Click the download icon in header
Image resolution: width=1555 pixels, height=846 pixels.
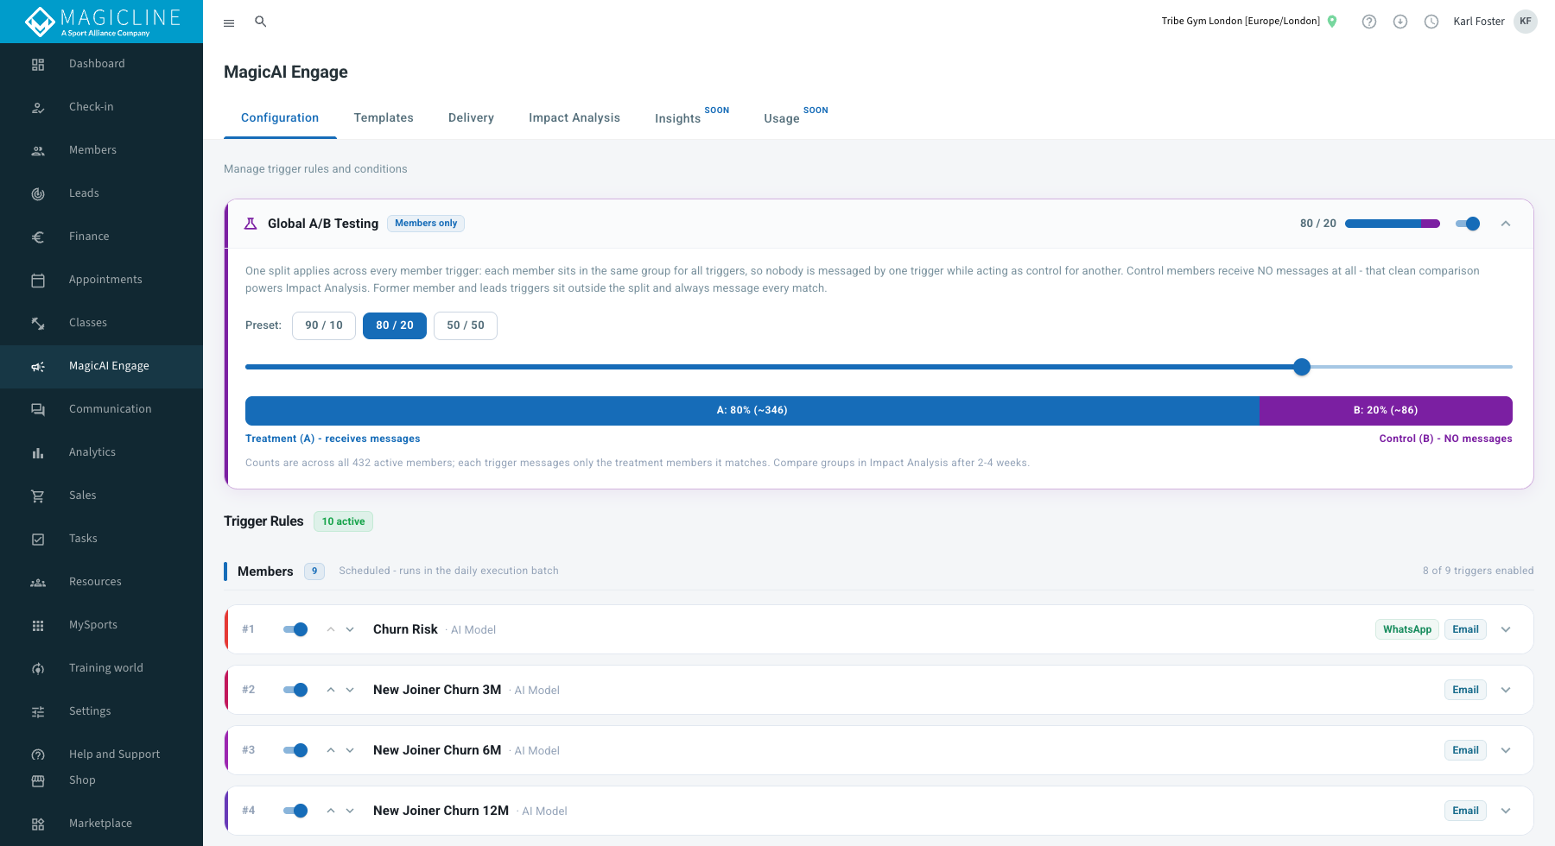pyautogui.click(x=1400, y=22)
